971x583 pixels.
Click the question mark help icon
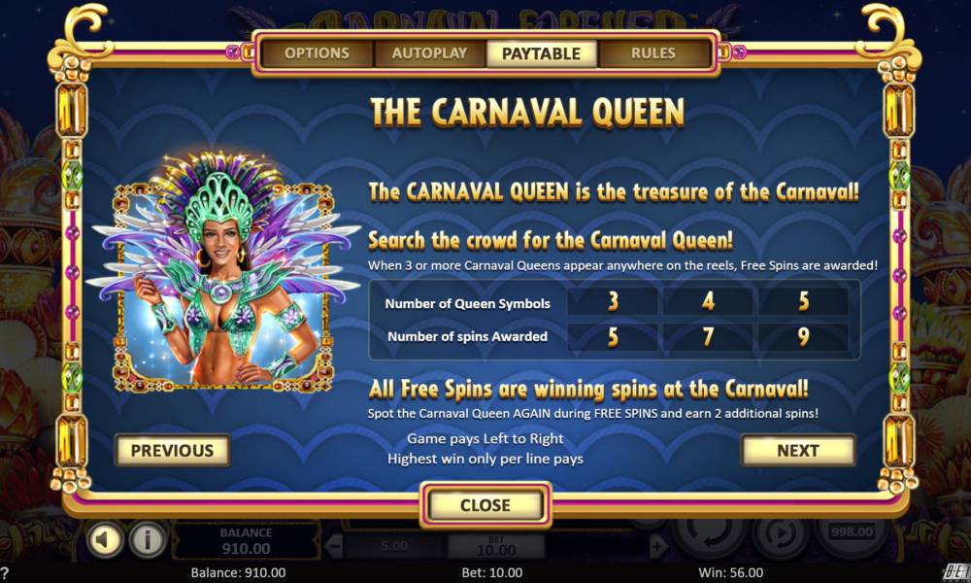tap(5, 573)
